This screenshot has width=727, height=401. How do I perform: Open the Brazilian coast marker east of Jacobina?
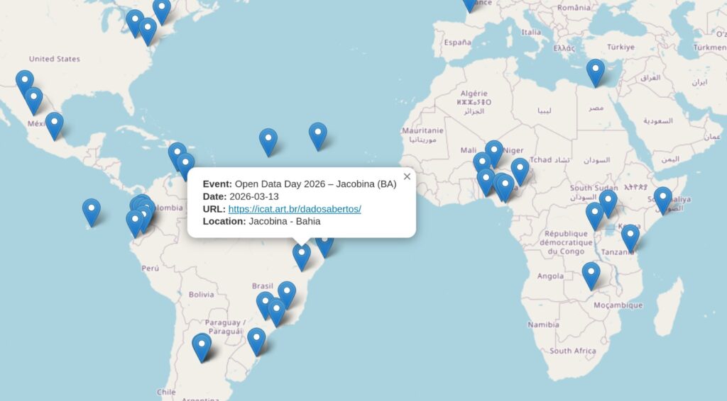325,244
